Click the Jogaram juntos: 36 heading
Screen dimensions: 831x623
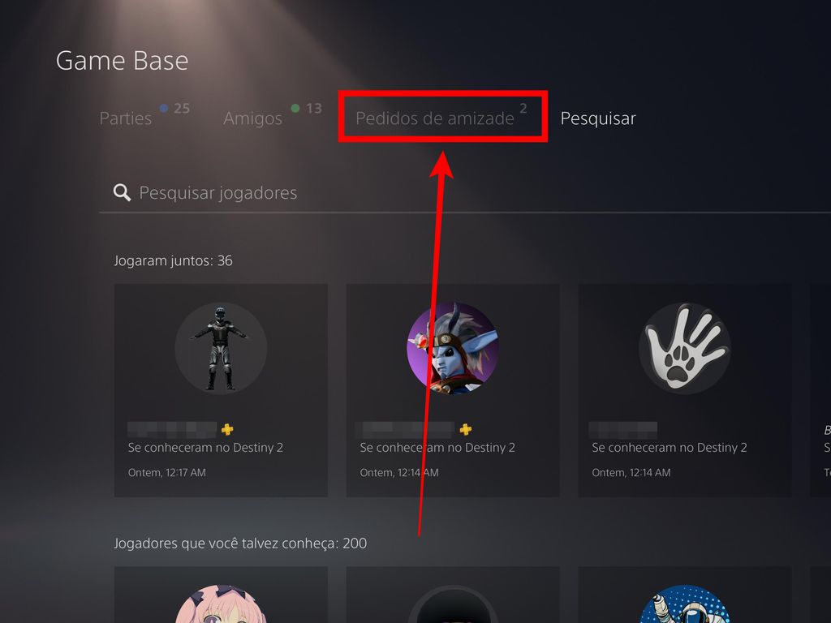pos(174,260)
